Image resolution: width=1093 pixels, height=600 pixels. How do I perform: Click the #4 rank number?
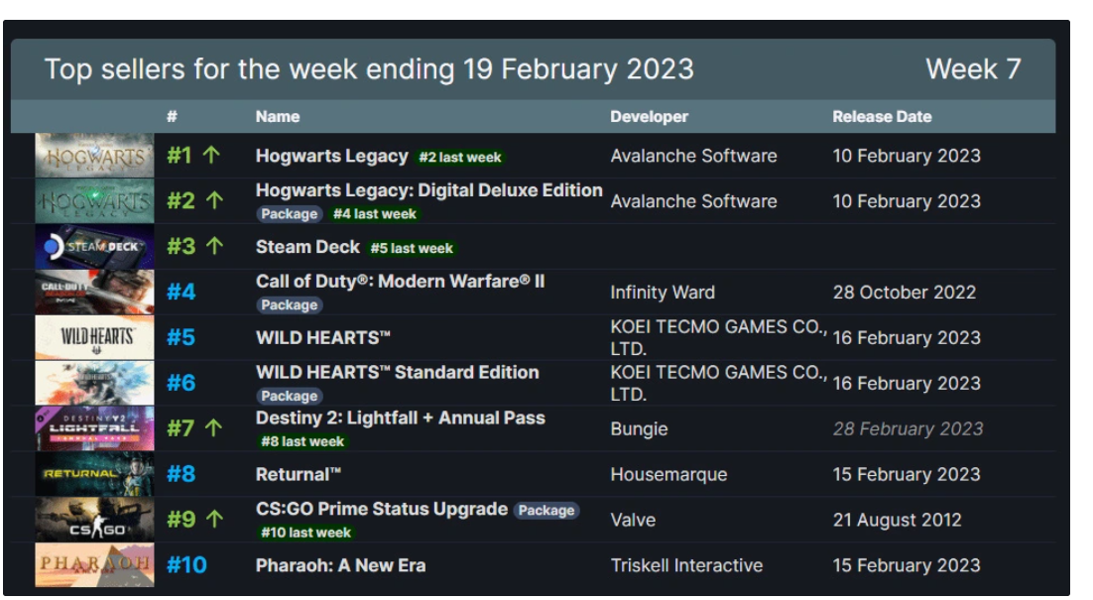[182, 292]
